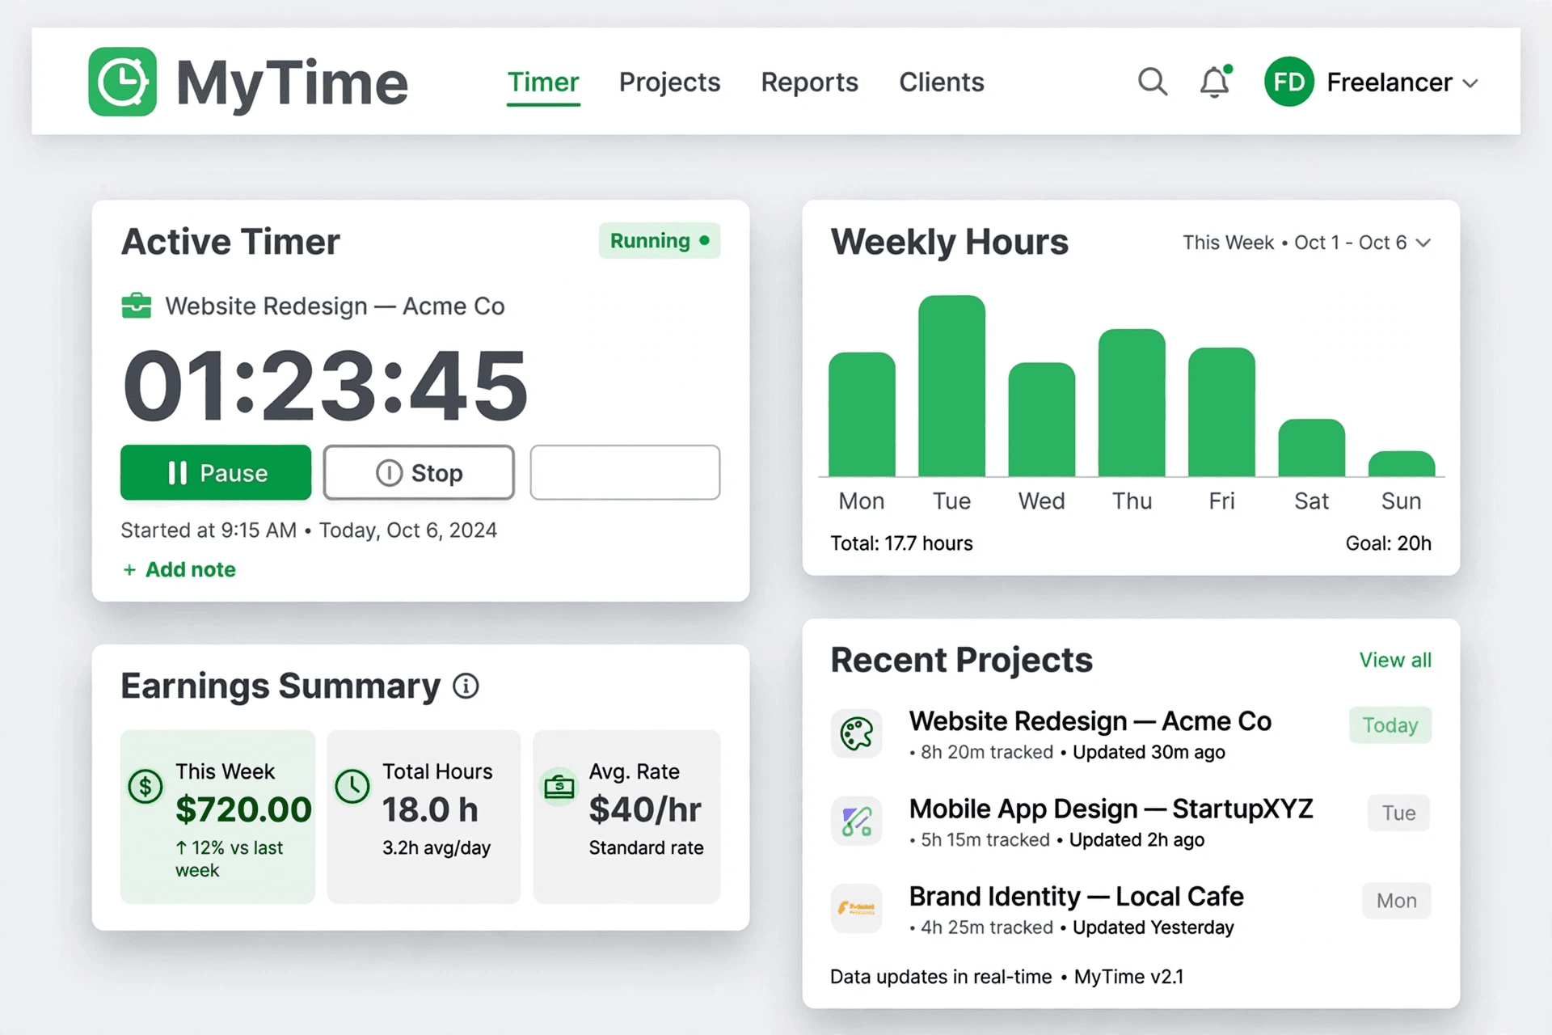
Task: Open search with the magnifier icon
Action: (x=1153, y=82)
